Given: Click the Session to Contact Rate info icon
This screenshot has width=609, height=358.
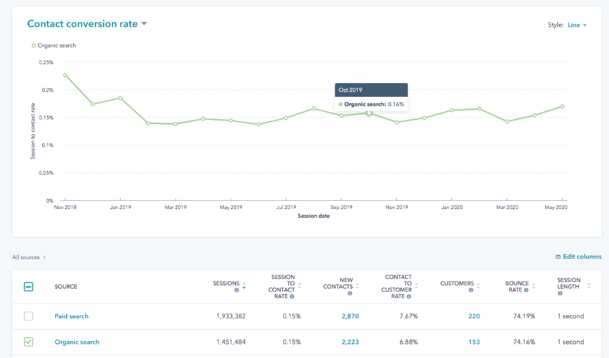Looking at the screenshot, I should pos(292,296).
